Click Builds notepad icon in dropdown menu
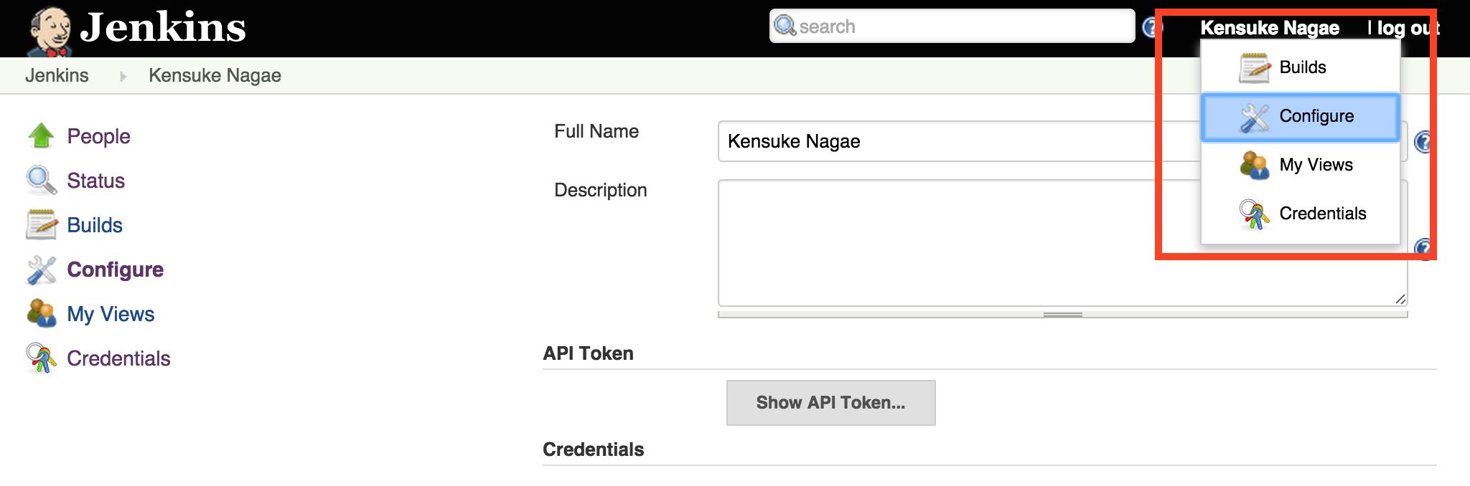 [x=1254, y=67]
